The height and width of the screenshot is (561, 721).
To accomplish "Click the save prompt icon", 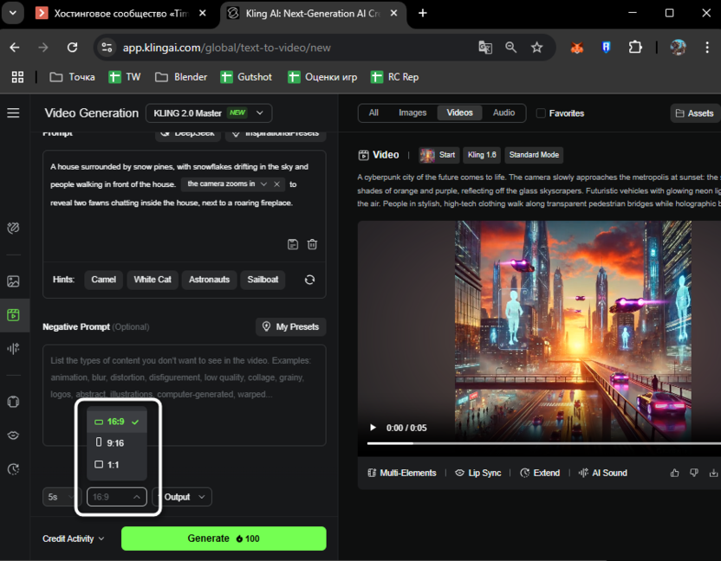I will coord(293,244).
